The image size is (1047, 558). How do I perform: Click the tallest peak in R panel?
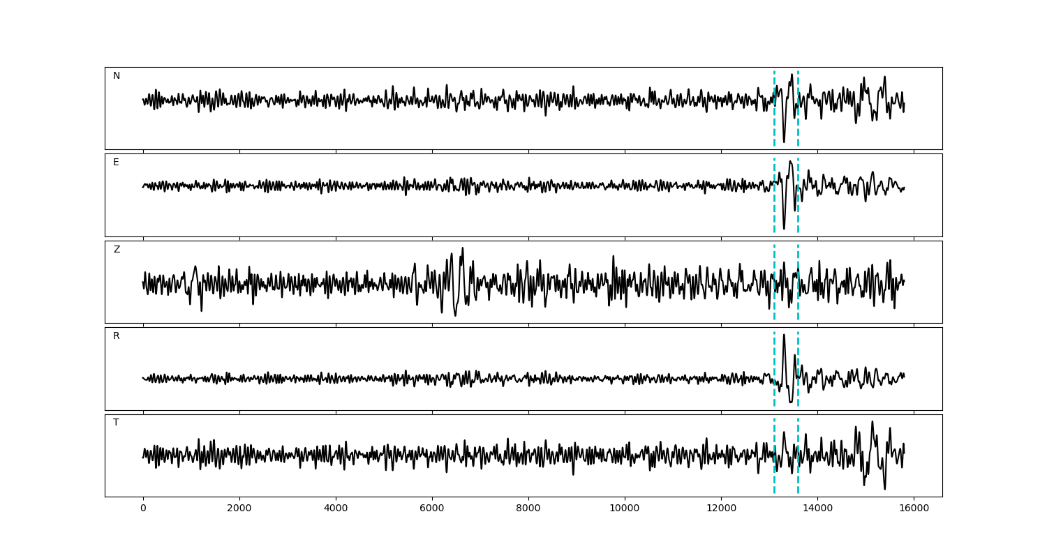pyautogui.click(x=784, y=335)
